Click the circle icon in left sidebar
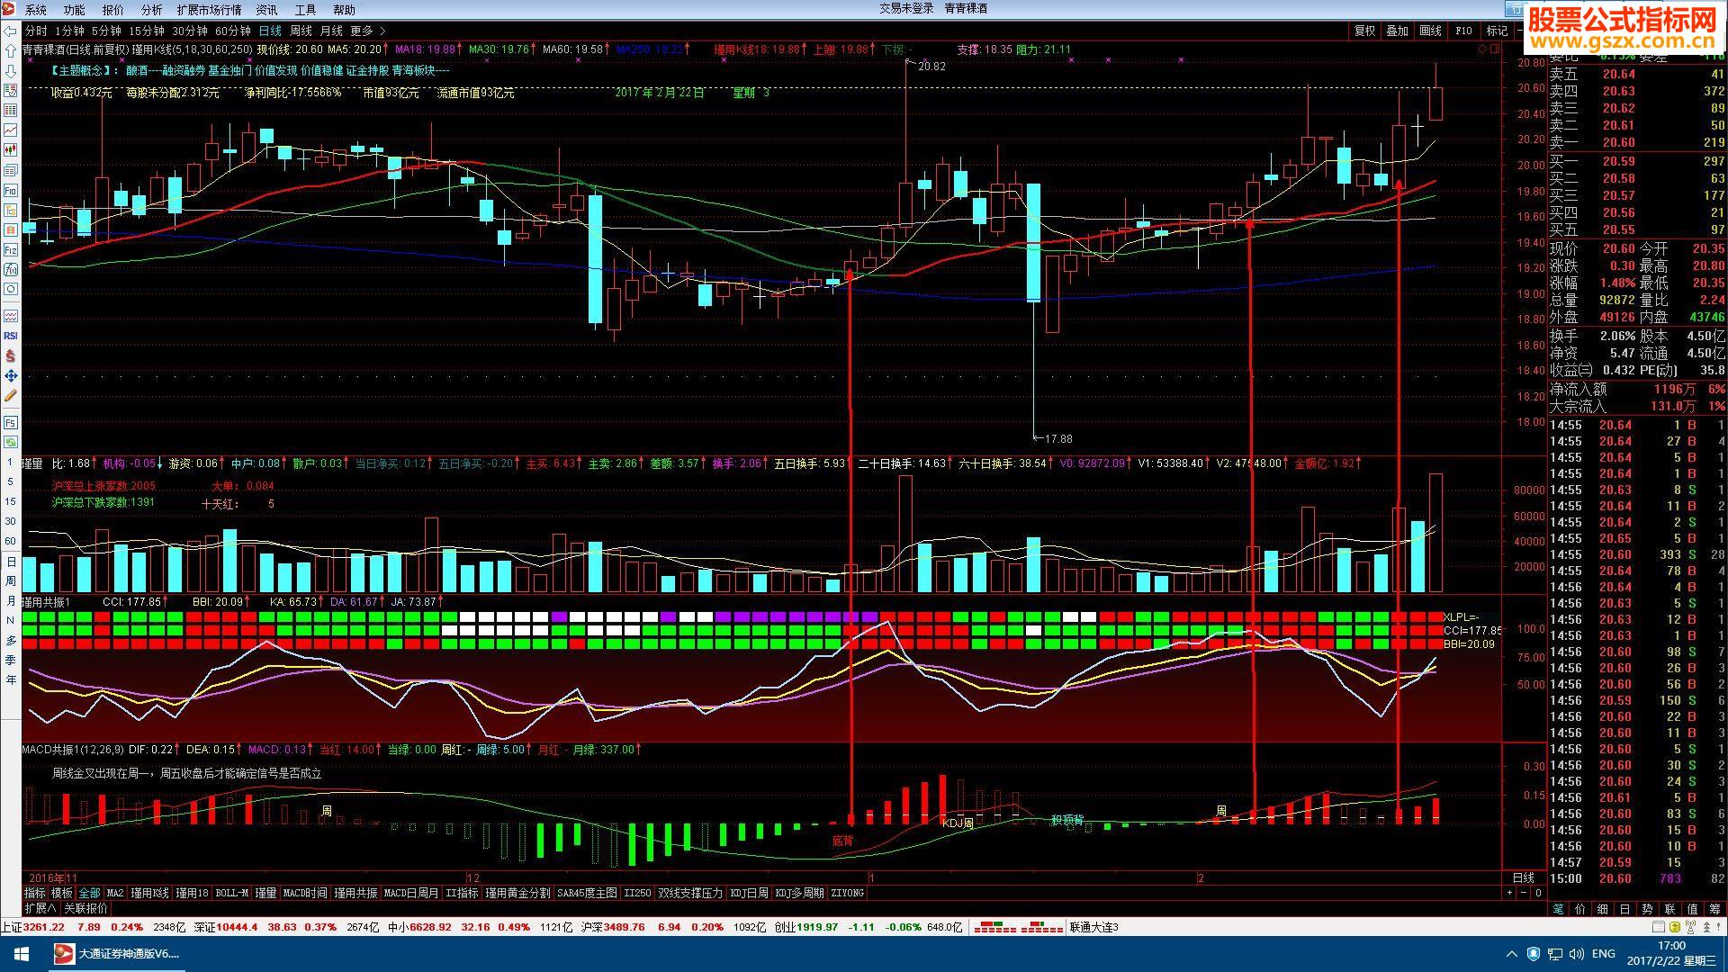1728x972 pixels. pos(10,290)
